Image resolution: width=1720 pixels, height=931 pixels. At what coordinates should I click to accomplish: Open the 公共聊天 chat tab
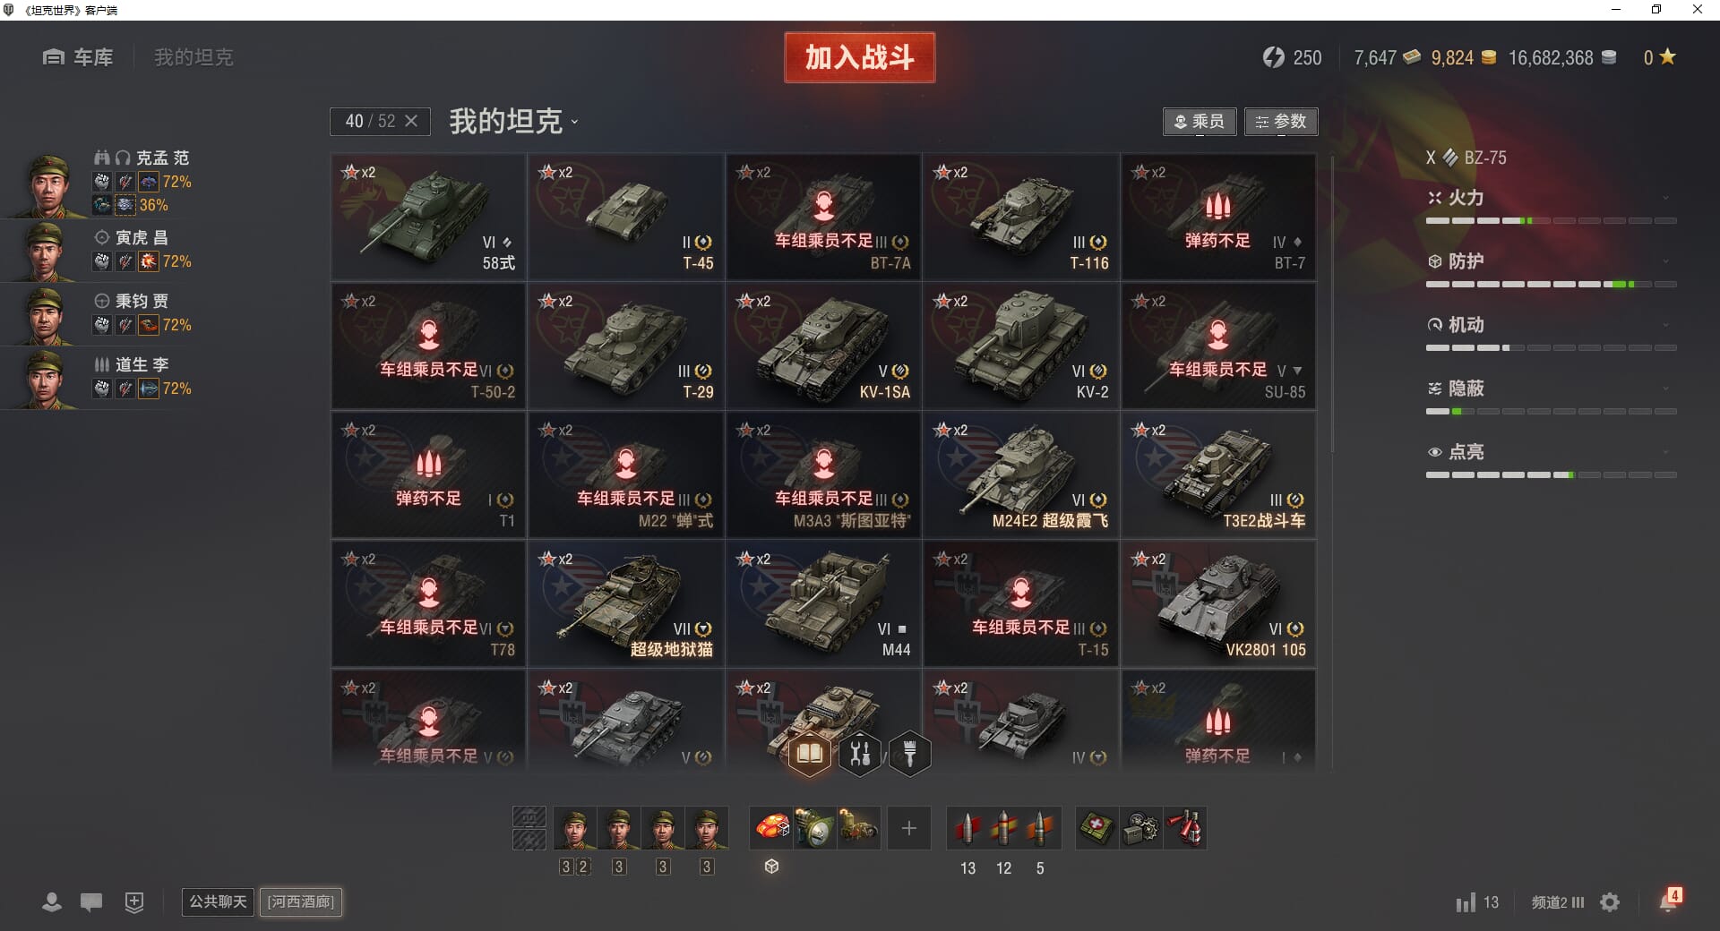pos(218,901)
